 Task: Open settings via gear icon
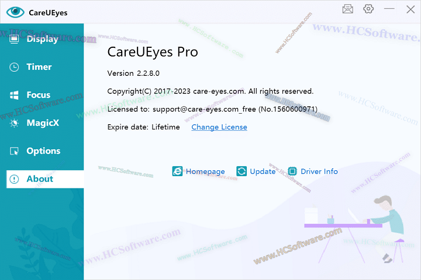pyautogui.click(x=368, y=9)
